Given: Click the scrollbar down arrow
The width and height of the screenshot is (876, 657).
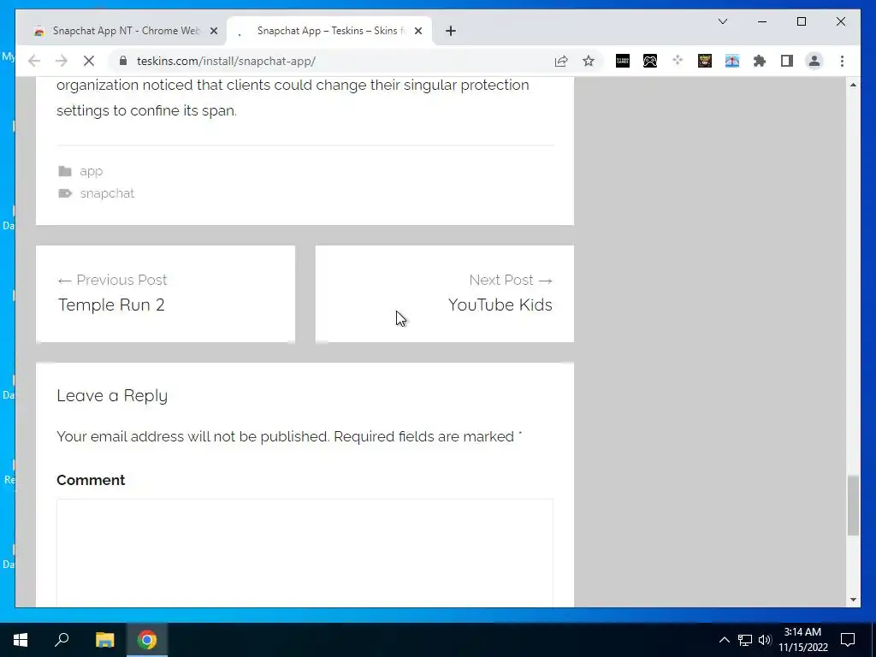Looking at the screenshot, I should pos(853,600).
